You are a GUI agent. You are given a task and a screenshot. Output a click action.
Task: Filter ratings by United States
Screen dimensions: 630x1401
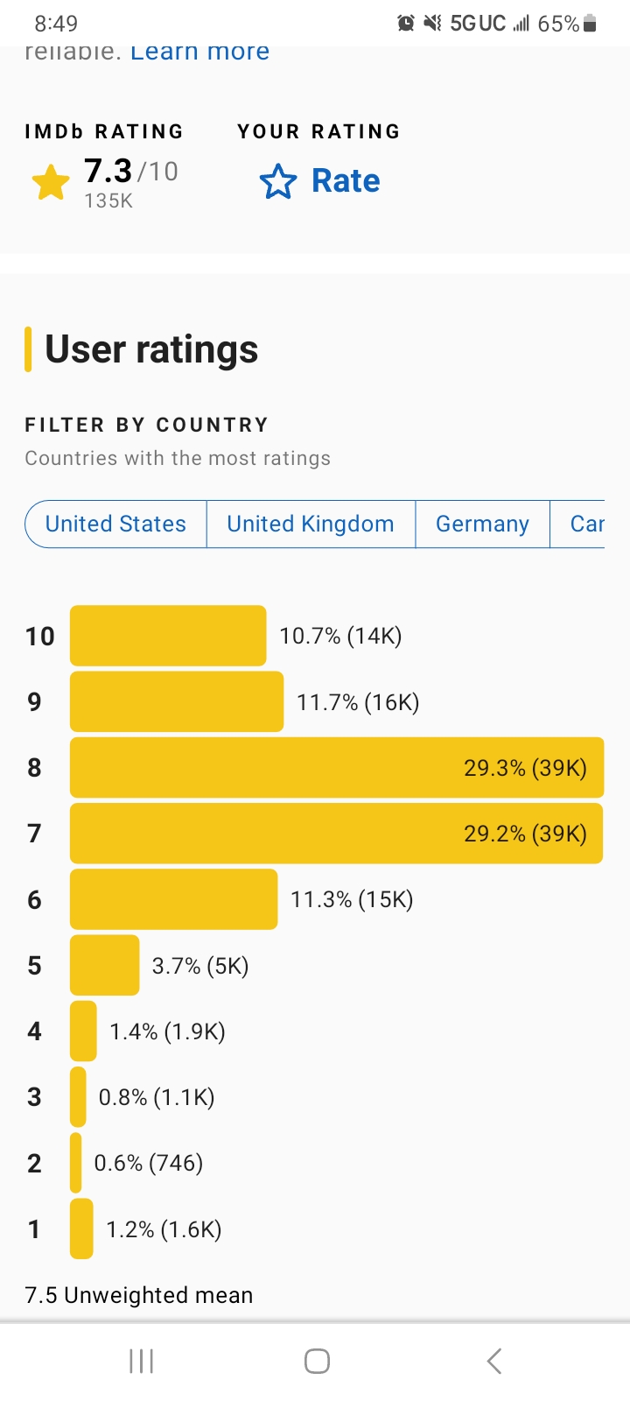click(115, 524)
